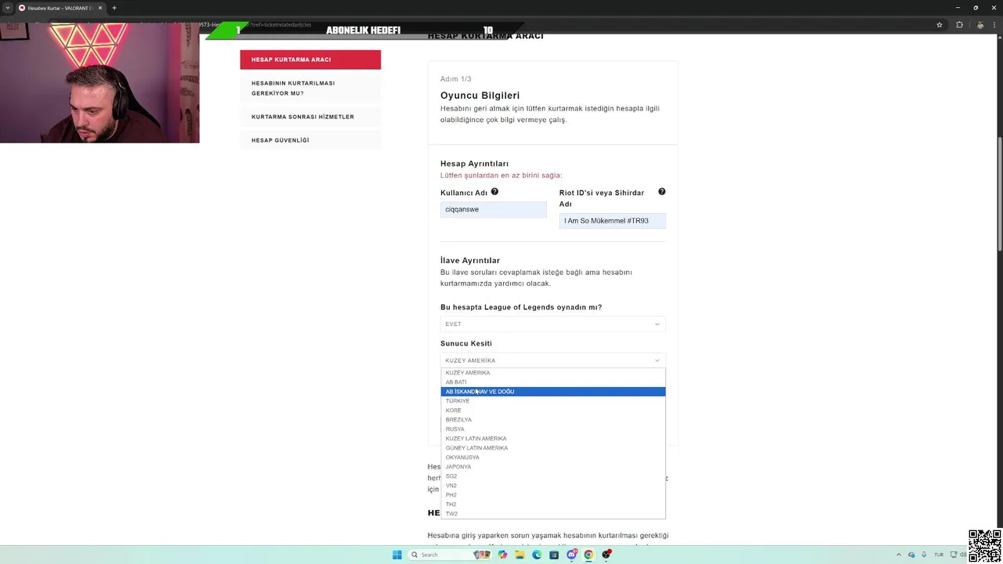Open a new browser tab
Screen dimensions: 1003x564
114,8
